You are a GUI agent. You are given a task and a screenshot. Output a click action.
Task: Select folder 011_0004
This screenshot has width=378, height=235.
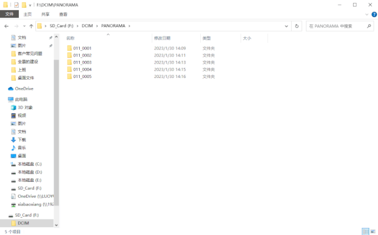(82, 70)
